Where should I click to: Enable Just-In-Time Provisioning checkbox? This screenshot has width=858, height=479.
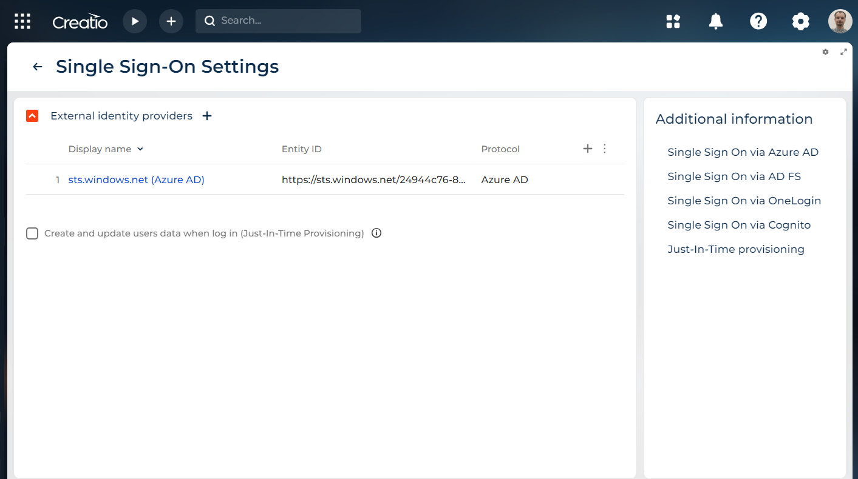32,233
